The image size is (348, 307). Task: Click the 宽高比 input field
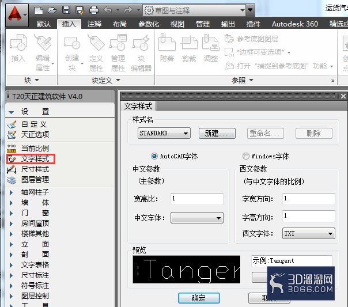(x=197, y=199)
